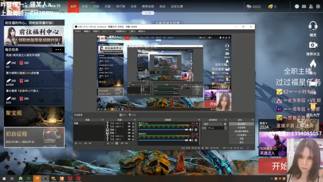This screenshot has height=182, width=323.
Task: Toggle visibility of 文本 (GDI+) 3 source
Action: coord(129,127)
